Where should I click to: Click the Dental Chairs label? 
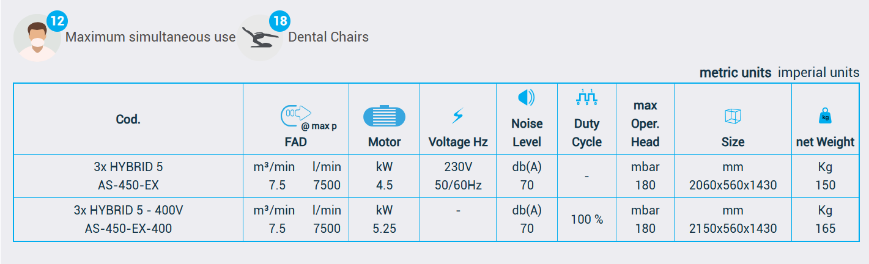(328, 37)
